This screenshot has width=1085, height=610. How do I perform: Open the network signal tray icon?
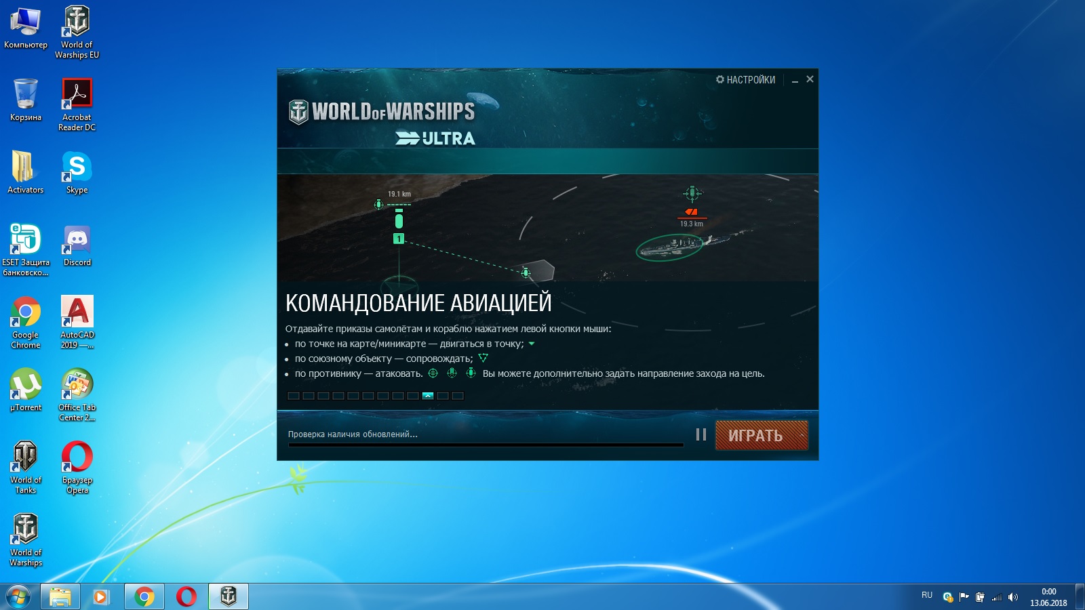[996, 597]
